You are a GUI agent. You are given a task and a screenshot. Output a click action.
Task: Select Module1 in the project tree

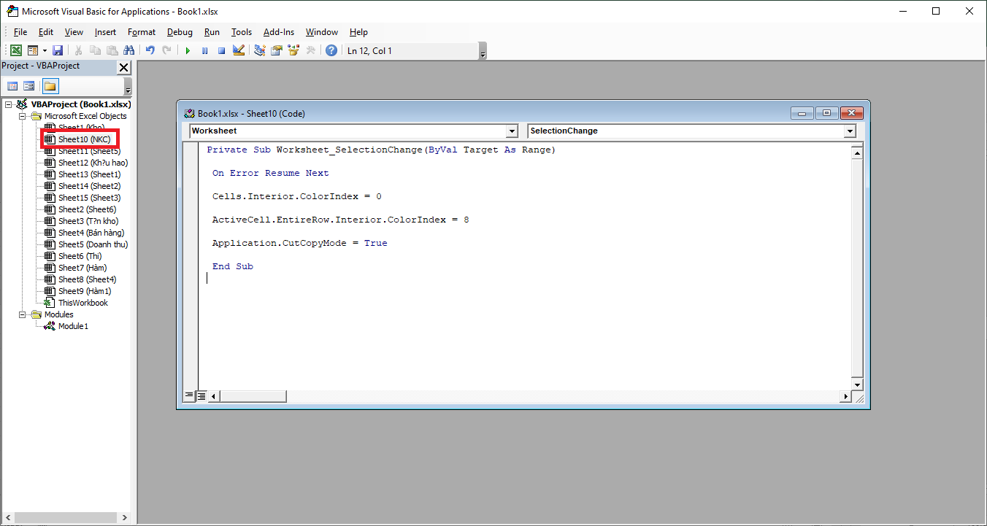(73, 326)
